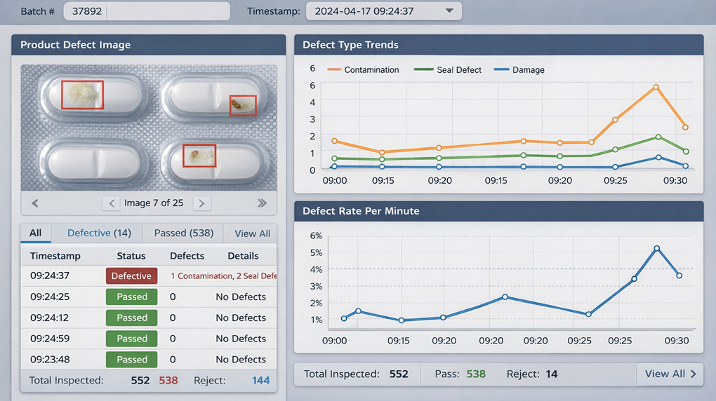This screenshot has height=401, width=716.
Task: Click the Batch # input field
Action: coord(146,11)
